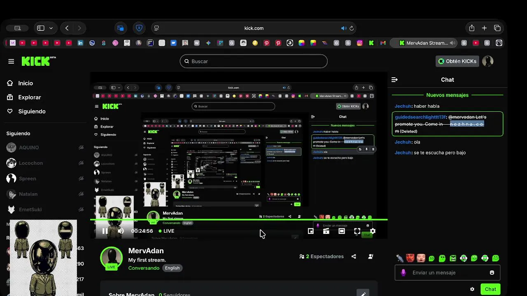Switch to the LinkedIn pinned tab
This screenshot has width=527, height=296.
pos(80,43)
